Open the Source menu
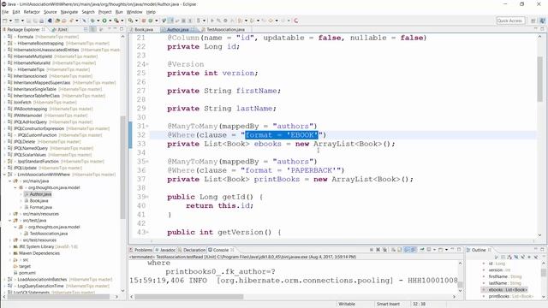This screenshot has width=548, height=308. [50, 12]
